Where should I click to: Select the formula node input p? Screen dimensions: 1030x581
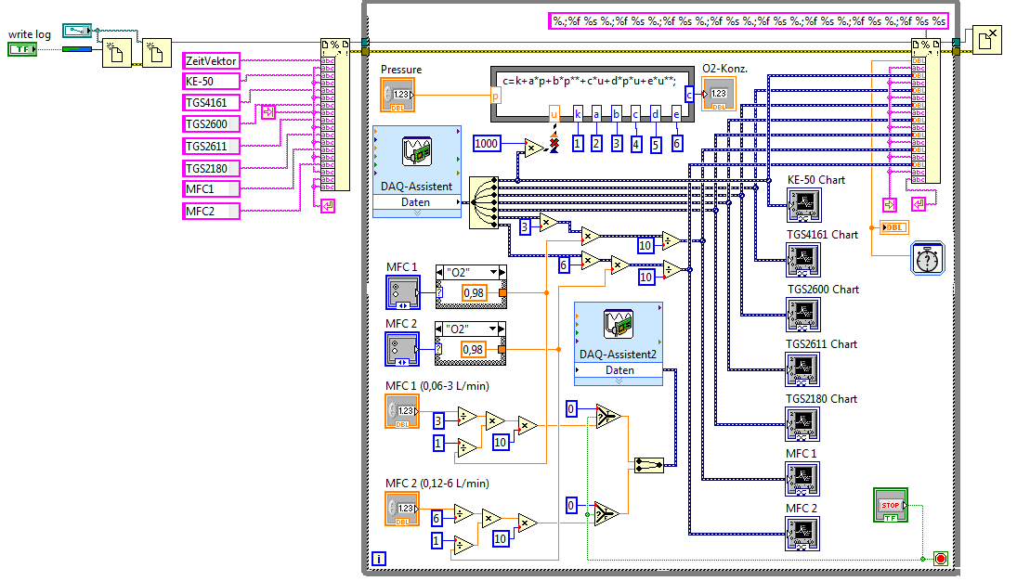pyautogui.click(x=495, y=96)
